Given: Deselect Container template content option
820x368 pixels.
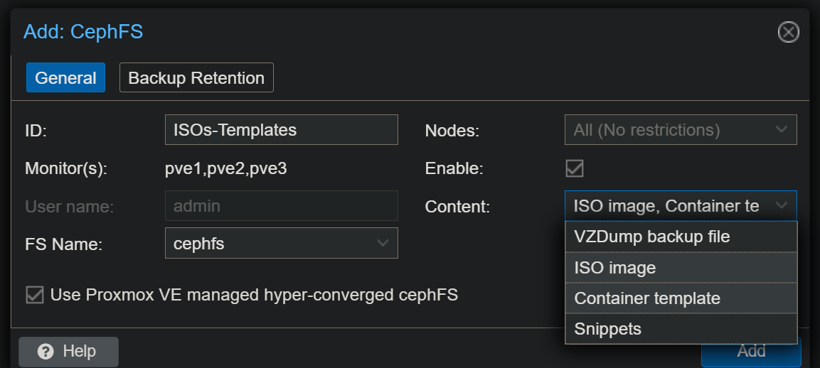Looking at the screenshot, I should click(681, 298).
